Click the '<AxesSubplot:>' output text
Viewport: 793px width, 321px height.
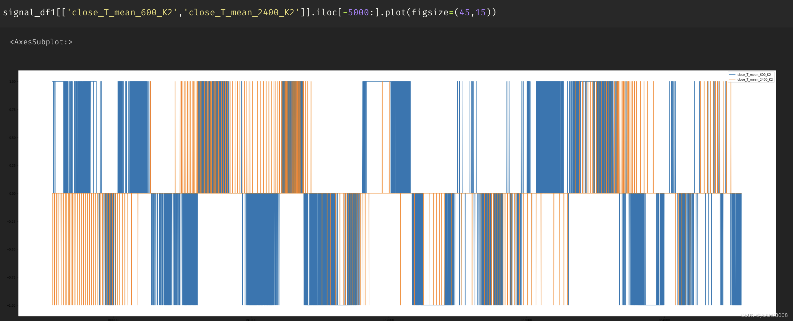coord(41,41)
